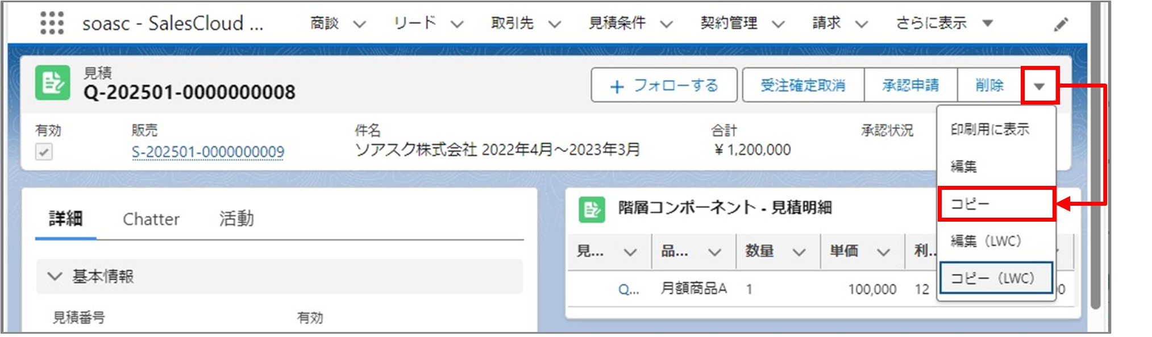
Task: Select 編集 from the dropdown menu
Action: click(996, 167)
